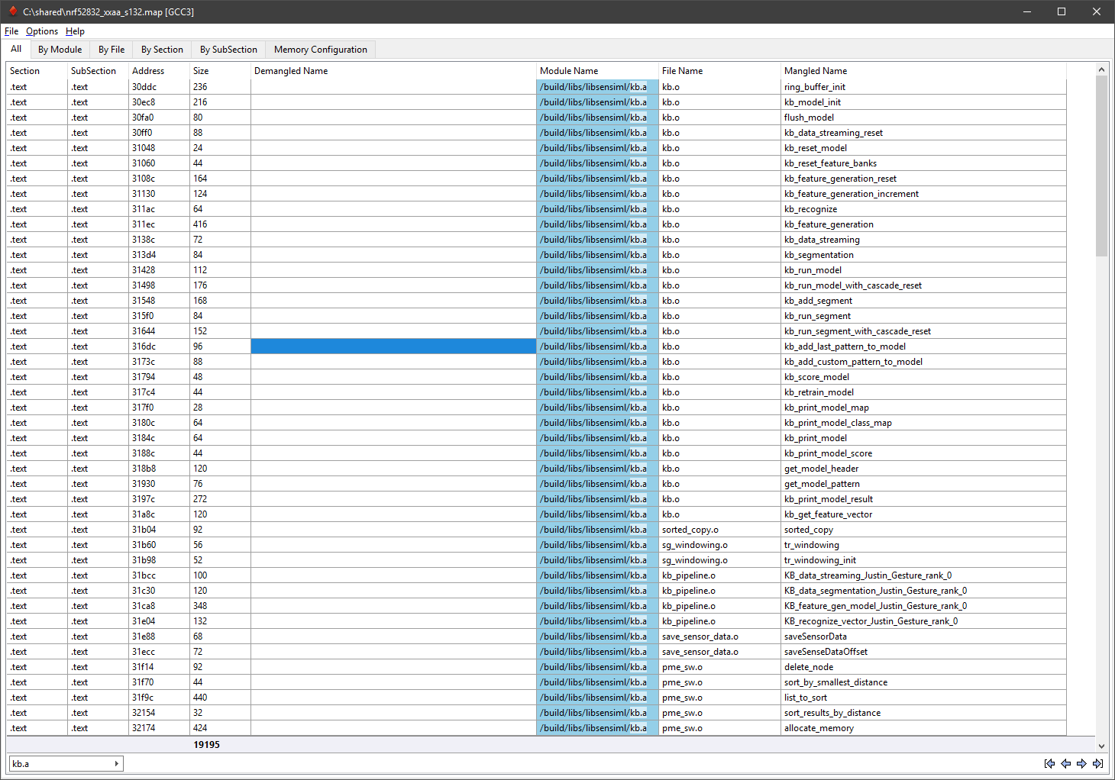Open the File menu

11,31
